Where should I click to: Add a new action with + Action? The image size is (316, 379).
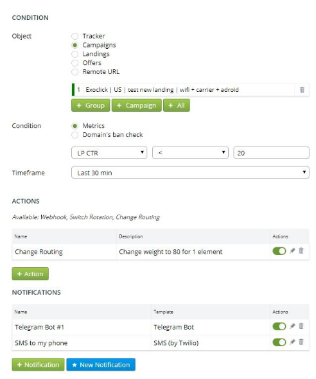pos(30,274)
